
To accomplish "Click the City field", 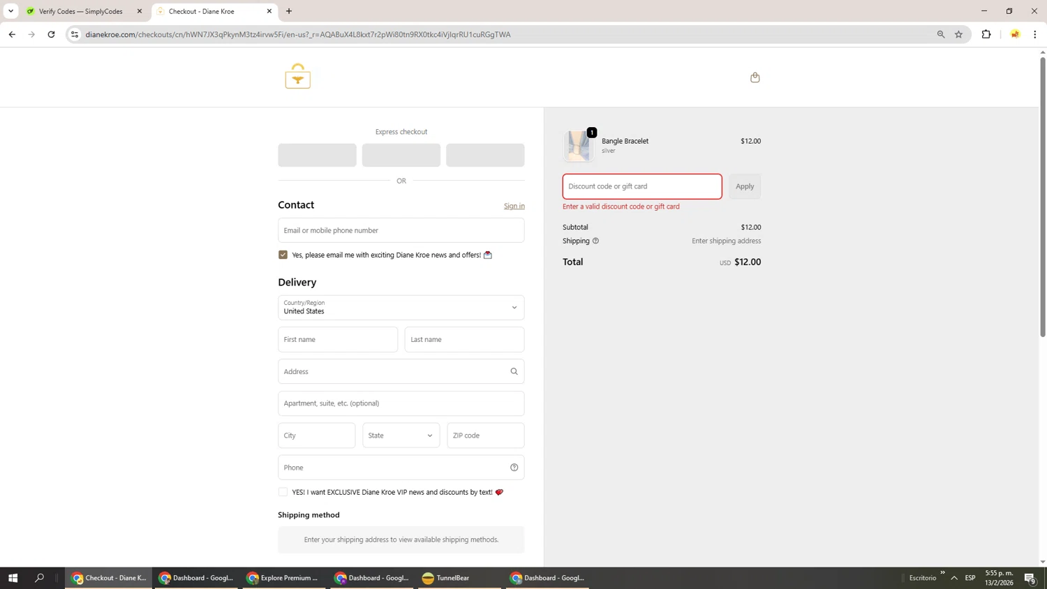I will [317, 435].
